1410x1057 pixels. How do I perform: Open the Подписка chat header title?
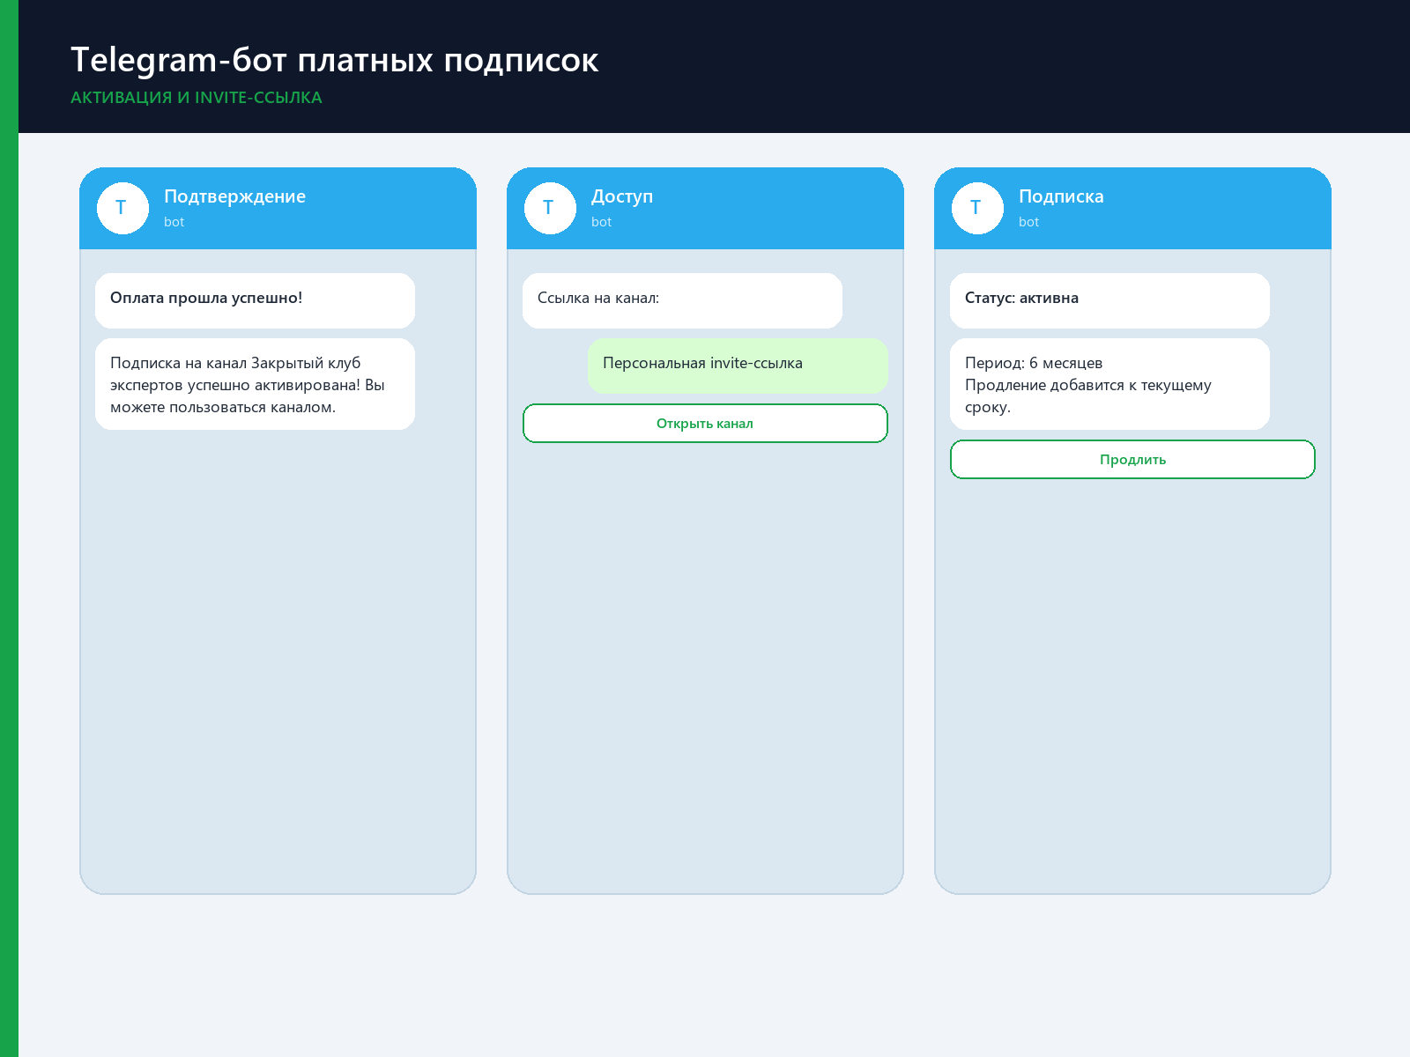1061,196
